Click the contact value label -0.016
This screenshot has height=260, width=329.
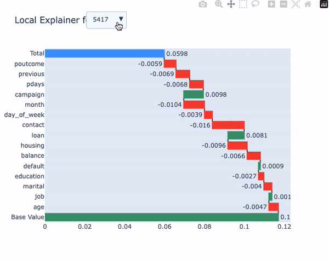[200, 125]
